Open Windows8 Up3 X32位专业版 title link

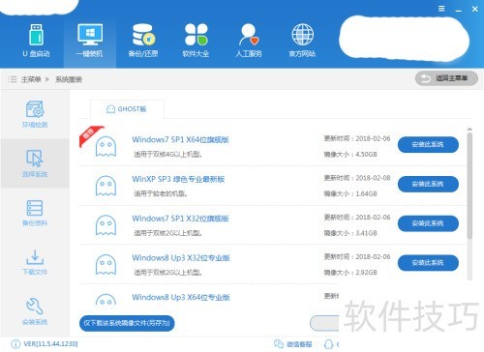click(181, 257)
